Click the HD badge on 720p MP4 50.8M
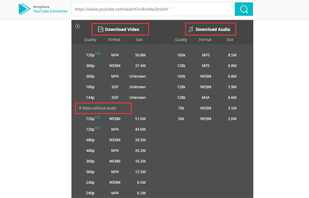The image size is (309, 198). [98, 54]
